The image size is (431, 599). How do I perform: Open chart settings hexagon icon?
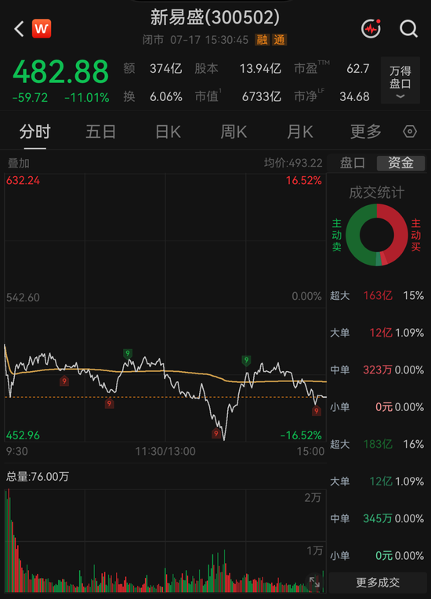coord(410,132)
